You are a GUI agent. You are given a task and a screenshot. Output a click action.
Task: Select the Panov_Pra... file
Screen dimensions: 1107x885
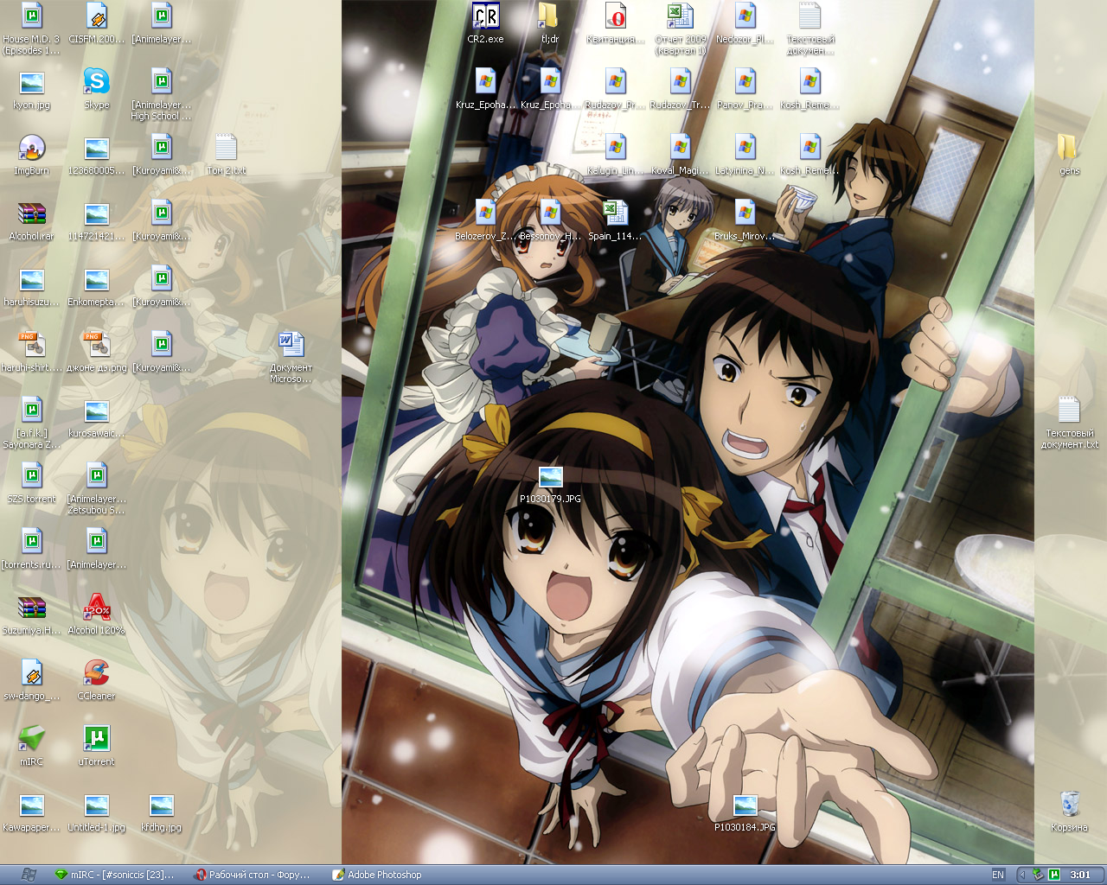[745, 89]
